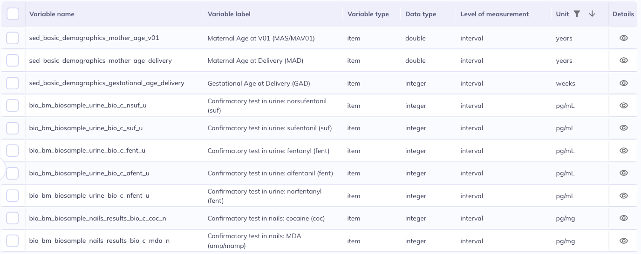Viewport: 641px width, 254px height.
Task: Open details eye for gestational_age_delivery row
Action: click(624, 83)
